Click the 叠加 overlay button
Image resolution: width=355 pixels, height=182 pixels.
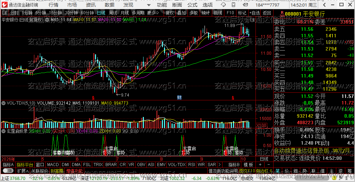182,13
